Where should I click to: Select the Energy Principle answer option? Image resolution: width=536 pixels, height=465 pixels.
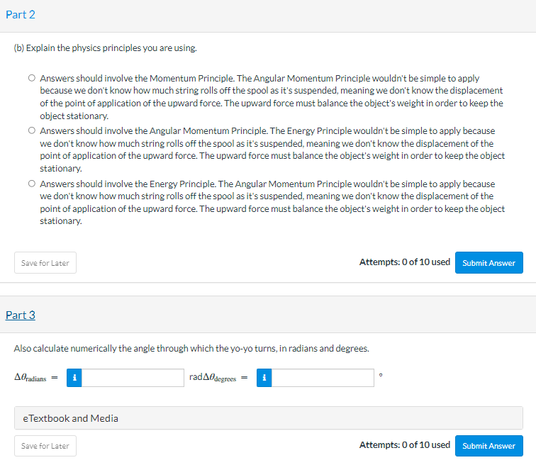point(32,184)
